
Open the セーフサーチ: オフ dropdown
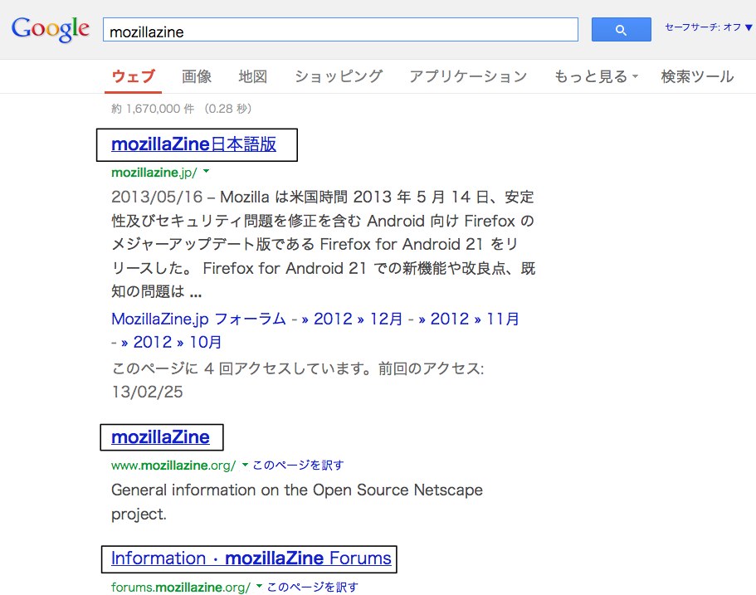click(708, 27)
